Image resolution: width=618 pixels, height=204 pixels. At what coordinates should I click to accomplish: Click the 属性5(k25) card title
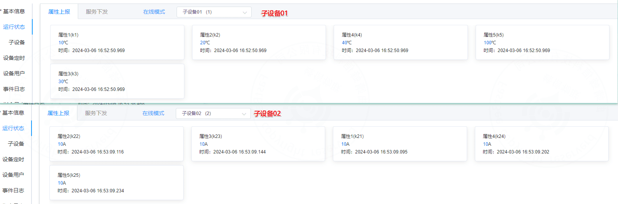(69, 175)
